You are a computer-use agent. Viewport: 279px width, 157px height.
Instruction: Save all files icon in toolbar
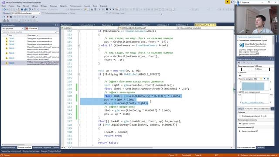click(25, 10)
